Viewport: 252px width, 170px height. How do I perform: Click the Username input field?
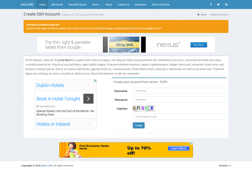point(178,91)
